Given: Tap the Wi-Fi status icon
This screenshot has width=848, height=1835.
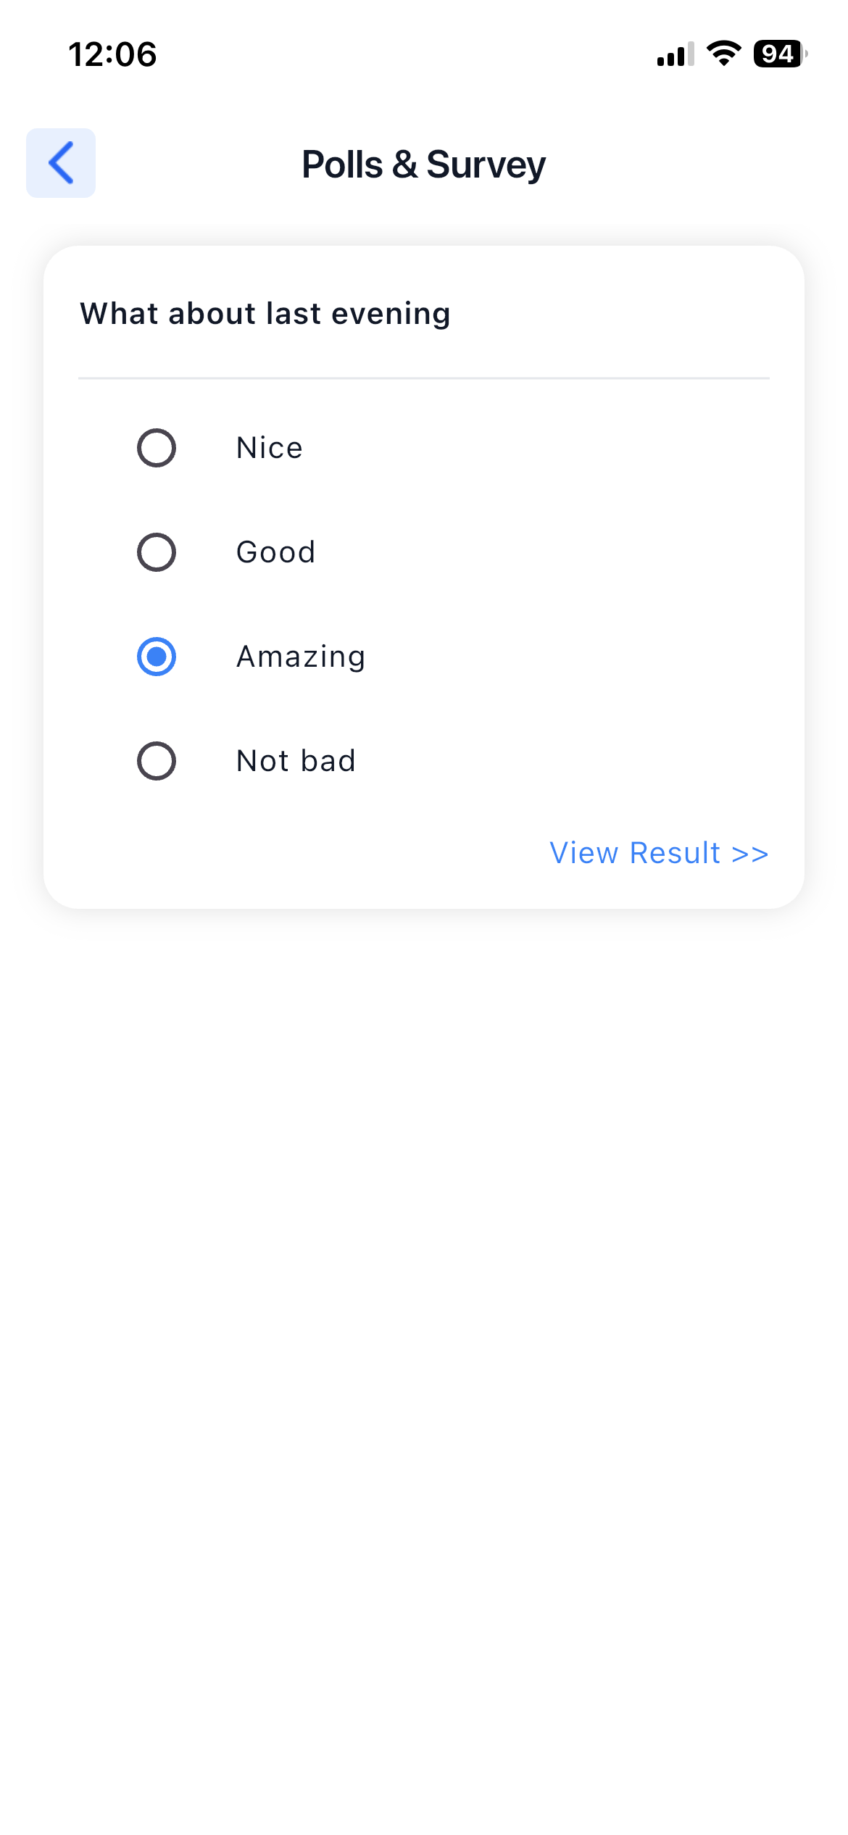Looking at the screenshot, I should [x=723, y=54].
